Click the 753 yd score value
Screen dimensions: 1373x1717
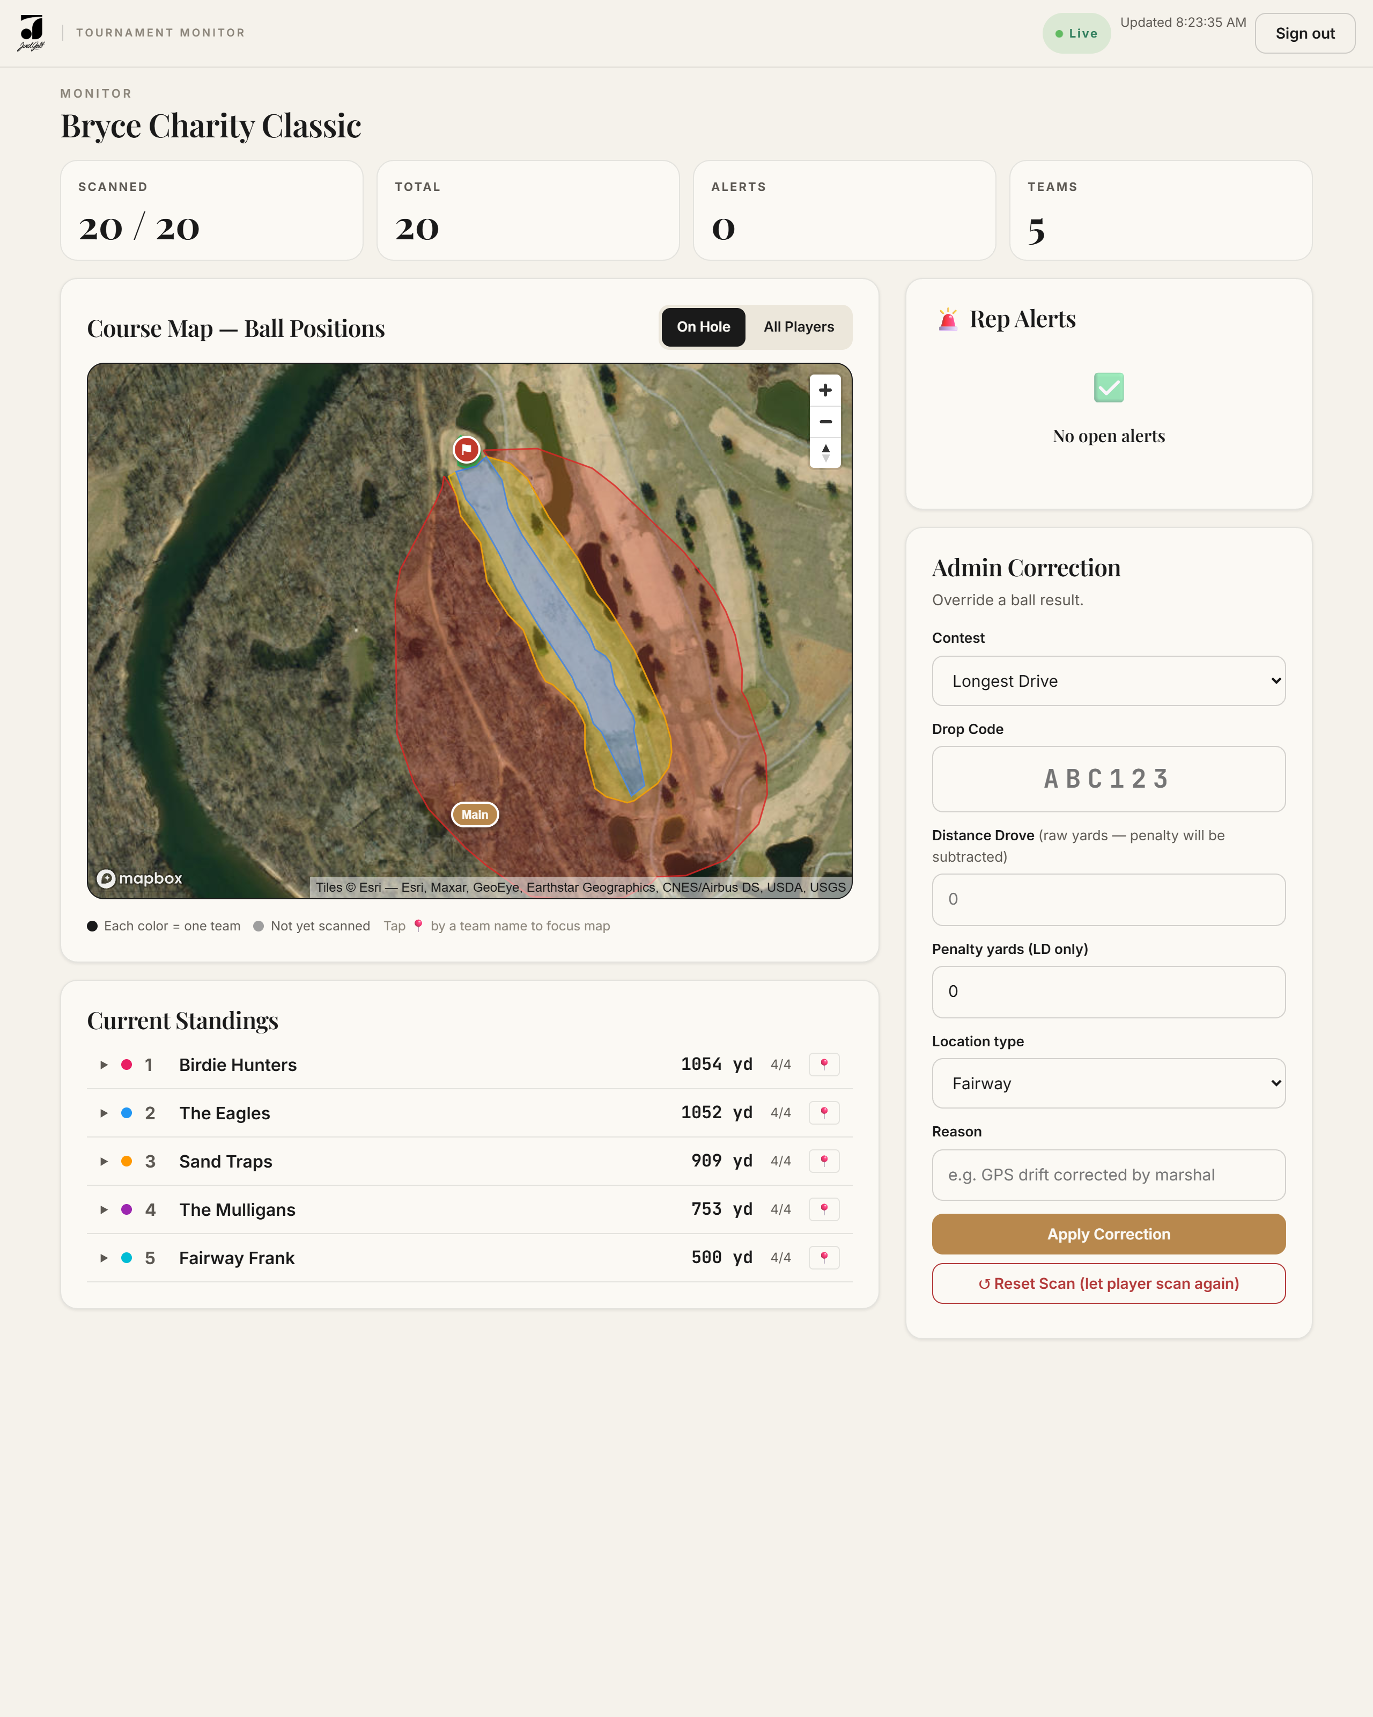[x=722, y=1209]
